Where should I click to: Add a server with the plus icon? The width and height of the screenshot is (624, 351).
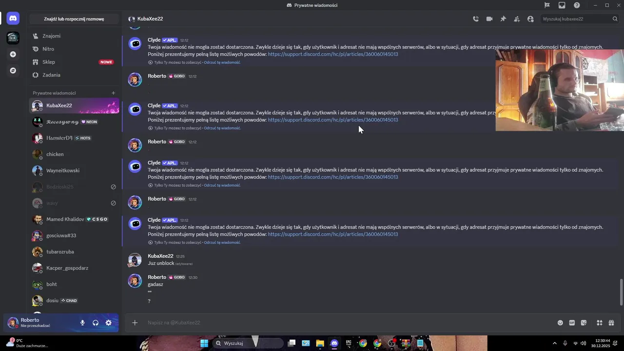point(13,54)
